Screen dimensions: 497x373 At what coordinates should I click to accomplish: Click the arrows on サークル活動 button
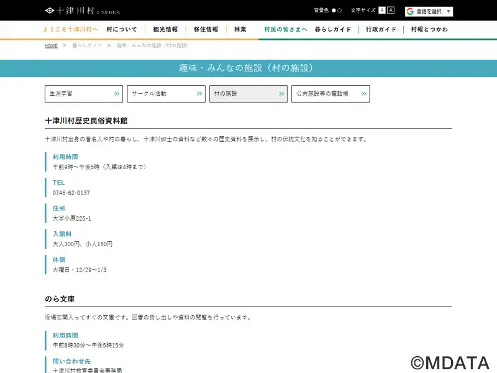click(200, 94)
